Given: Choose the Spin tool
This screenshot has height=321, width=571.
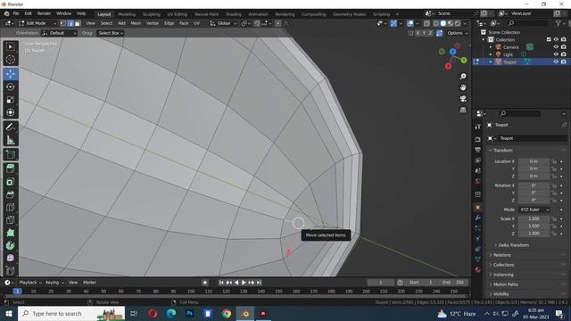Looking at the screenshot, I should point(10,245).
